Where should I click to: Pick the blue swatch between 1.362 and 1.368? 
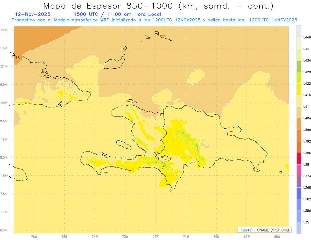click(x=299, y=193)
